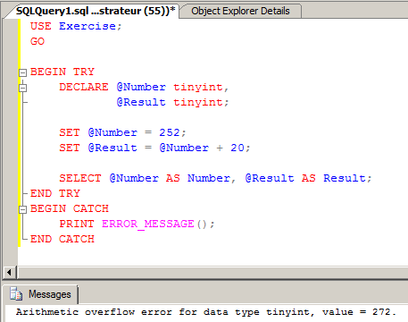Click 'AS Result;' in SELECT line

click(x=337, y=178)
